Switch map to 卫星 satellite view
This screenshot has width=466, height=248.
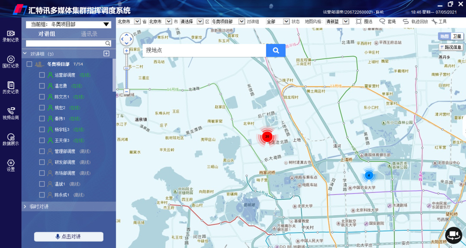(x=457, y=37)
